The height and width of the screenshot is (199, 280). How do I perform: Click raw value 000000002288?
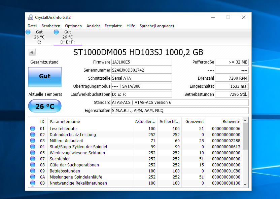[x=226, y=141]
